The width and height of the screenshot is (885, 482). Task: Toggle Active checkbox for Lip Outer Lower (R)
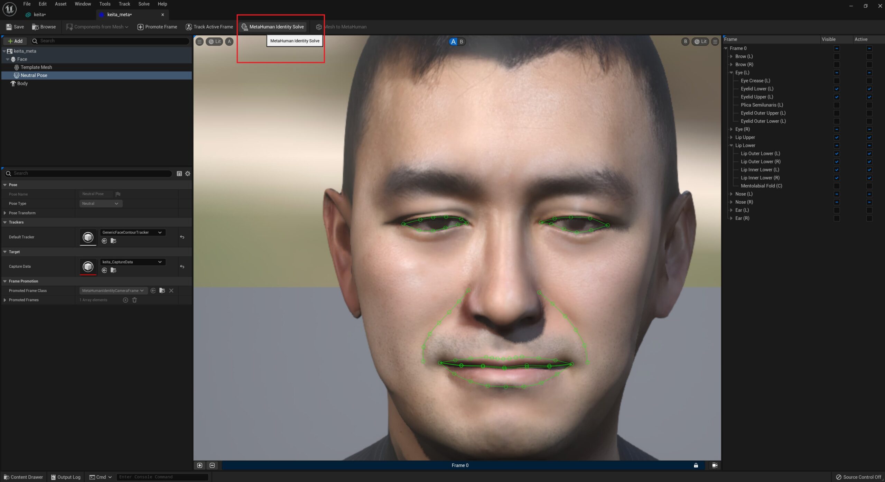click(x=869, y=161)
